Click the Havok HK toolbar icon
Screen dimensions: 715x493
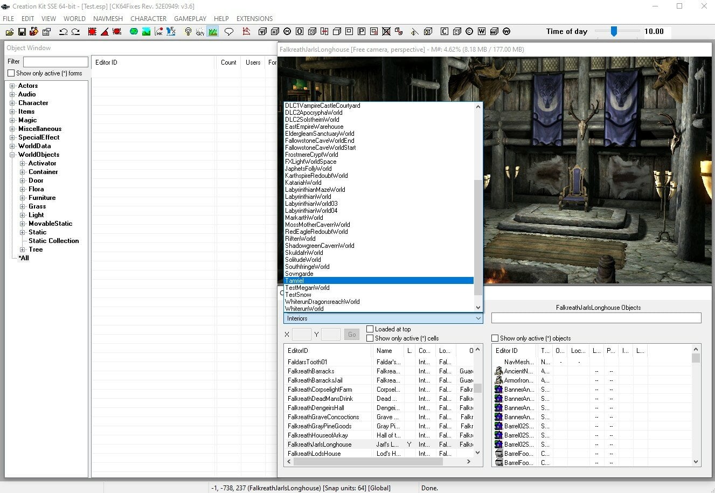pyautogui.click(x=158, y=32)
